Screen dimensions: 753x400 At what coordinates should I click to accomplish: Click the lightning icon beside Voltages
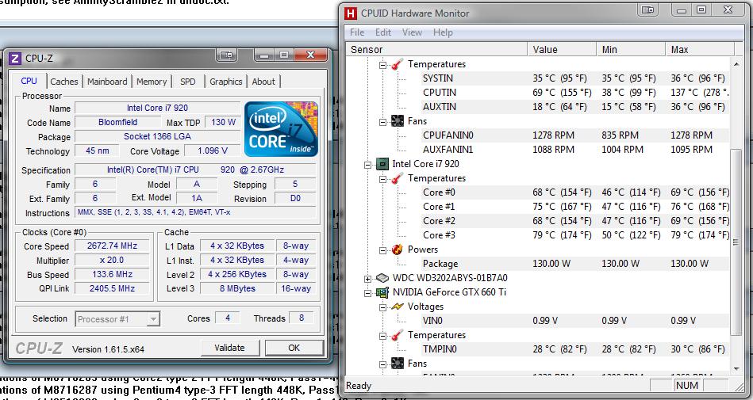pyautogui.click(x=397, y=307)
